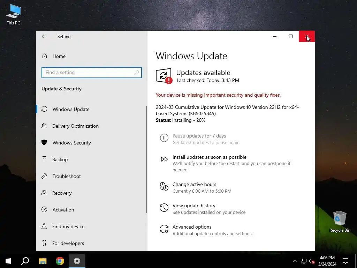
Task: Click 'Last checked: Today, 3:43 PM' text
Action: [x=208, y=80]
